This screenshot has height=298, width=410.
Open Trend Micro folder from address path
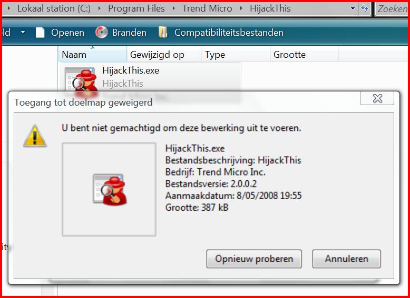point(207,8)
